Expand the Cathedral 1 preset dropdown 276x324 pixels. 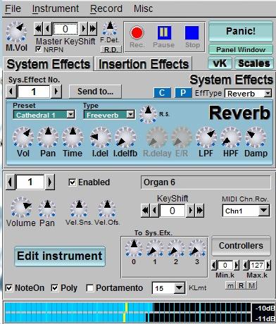(x=44, y=115)
